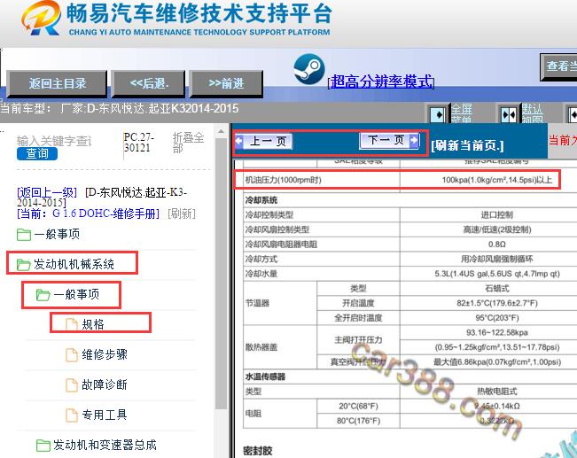
Task: Click the 默认视图 double-arrow icon
Action: pos(509,115)
